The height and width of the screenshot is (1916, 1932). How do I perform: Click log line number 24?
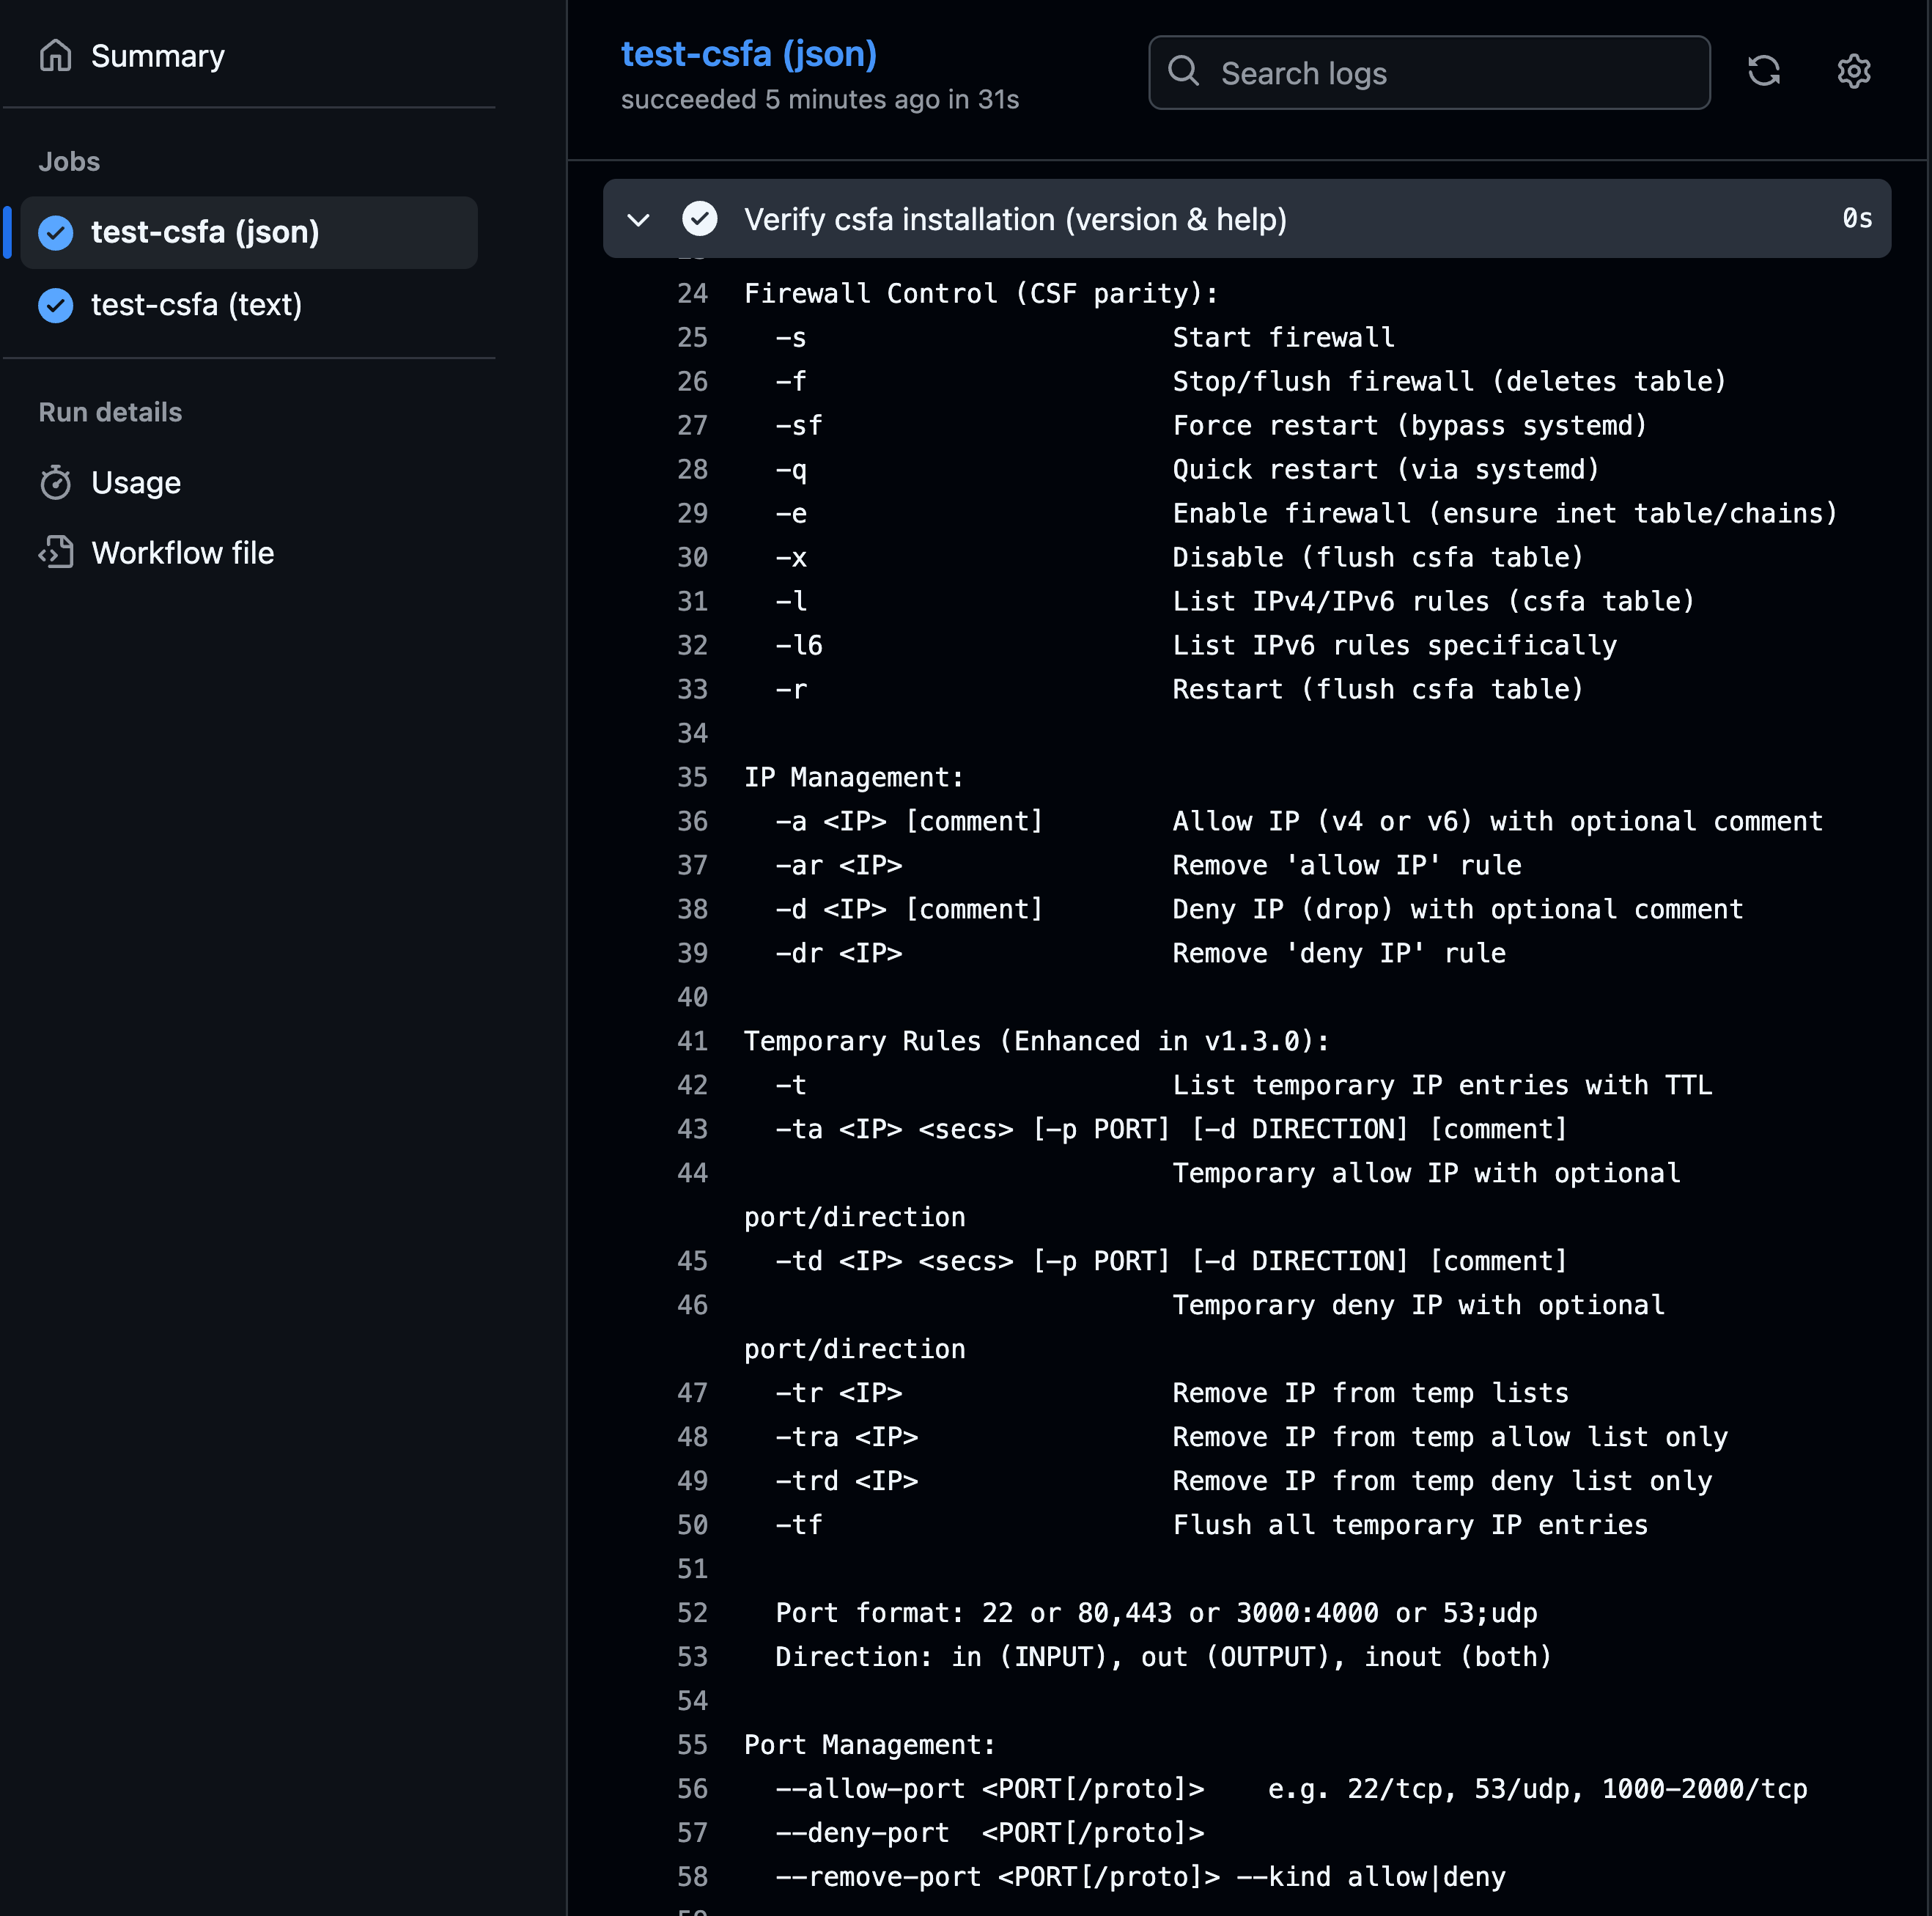692,293
